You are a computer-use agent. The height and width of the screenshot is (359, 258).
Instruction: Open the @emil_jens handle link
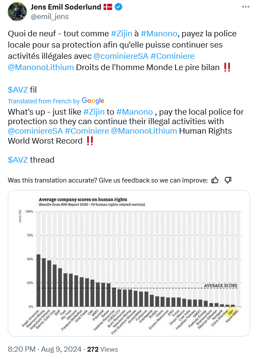click(50, 17)
